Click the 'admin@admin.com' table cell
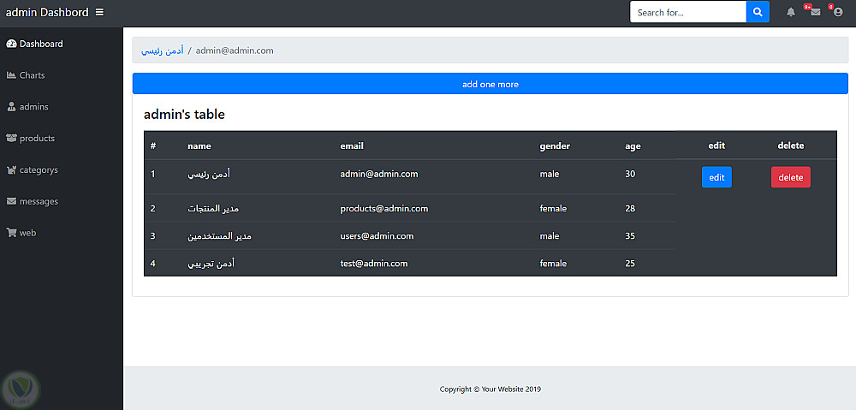The height and width of the screenshot is (410, 856). coord(379,174)
